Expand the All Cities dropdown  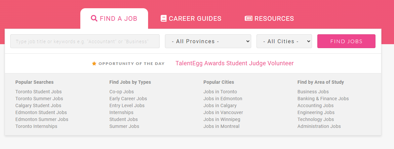[284, 41]
